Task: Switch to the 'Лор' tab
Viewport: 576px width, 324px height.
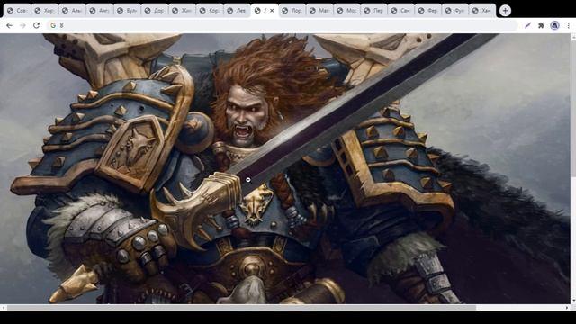Action: (292, 11)
